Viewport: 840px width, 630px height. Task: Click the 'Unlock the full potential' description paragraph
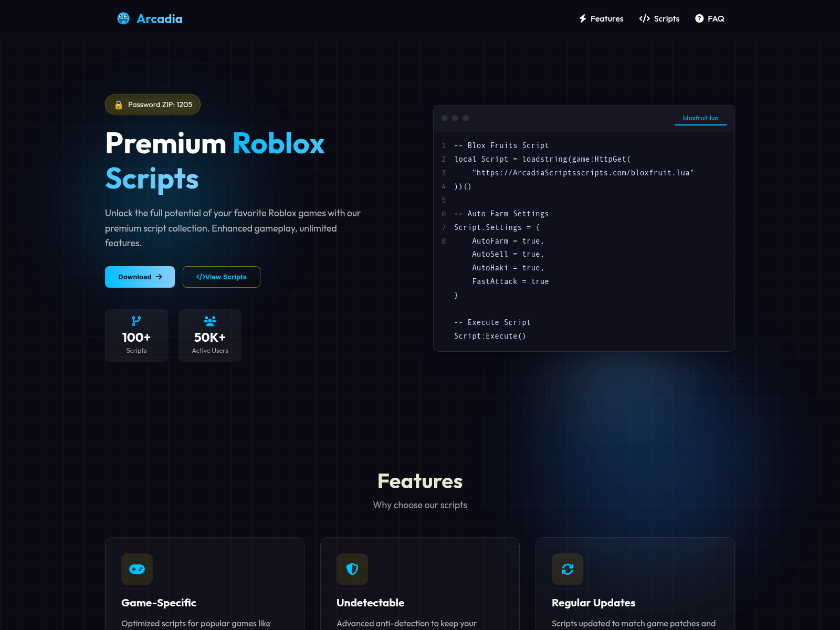[233, 228]
